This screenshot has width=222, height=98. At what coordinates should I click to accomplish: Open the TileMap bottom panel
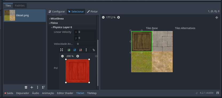(x=92, y=93)
